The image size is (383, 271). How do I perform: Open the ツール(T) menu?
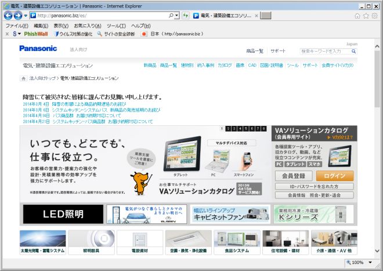tap(116, 26)
